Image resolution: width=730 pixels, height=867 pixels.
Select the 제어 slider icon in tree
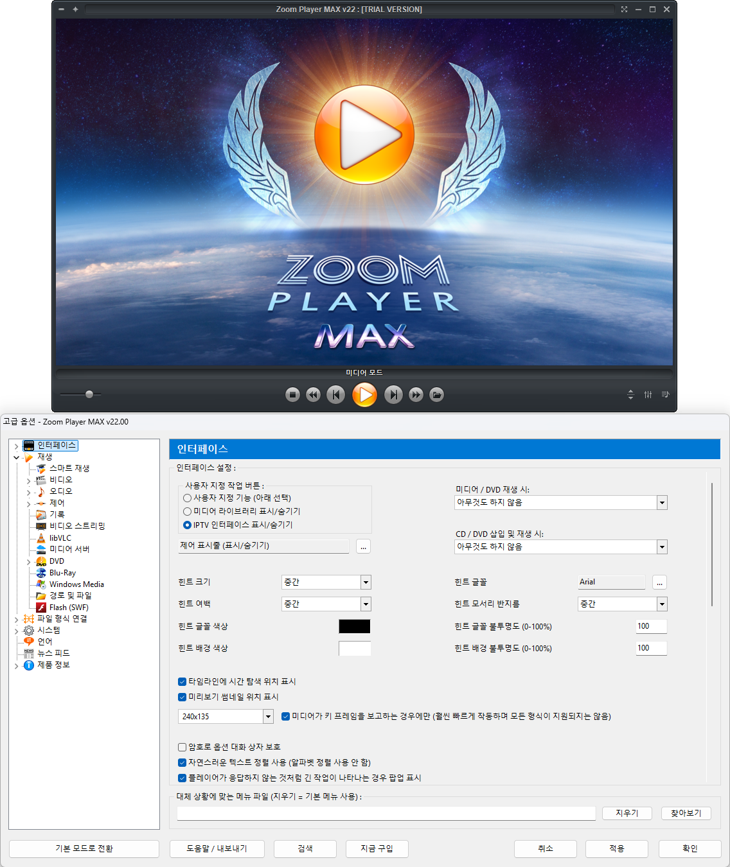point(41,503)
